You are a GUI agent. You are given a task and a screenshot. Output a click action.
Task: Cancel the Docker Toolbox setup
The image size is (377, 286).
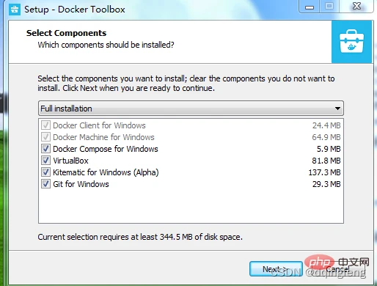(x=337, y=269)
